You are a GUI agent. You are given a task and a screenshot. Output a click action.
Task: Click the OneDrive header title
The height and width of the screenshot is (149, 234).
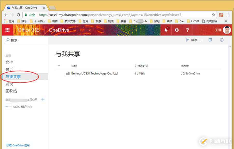click(59, 30)
